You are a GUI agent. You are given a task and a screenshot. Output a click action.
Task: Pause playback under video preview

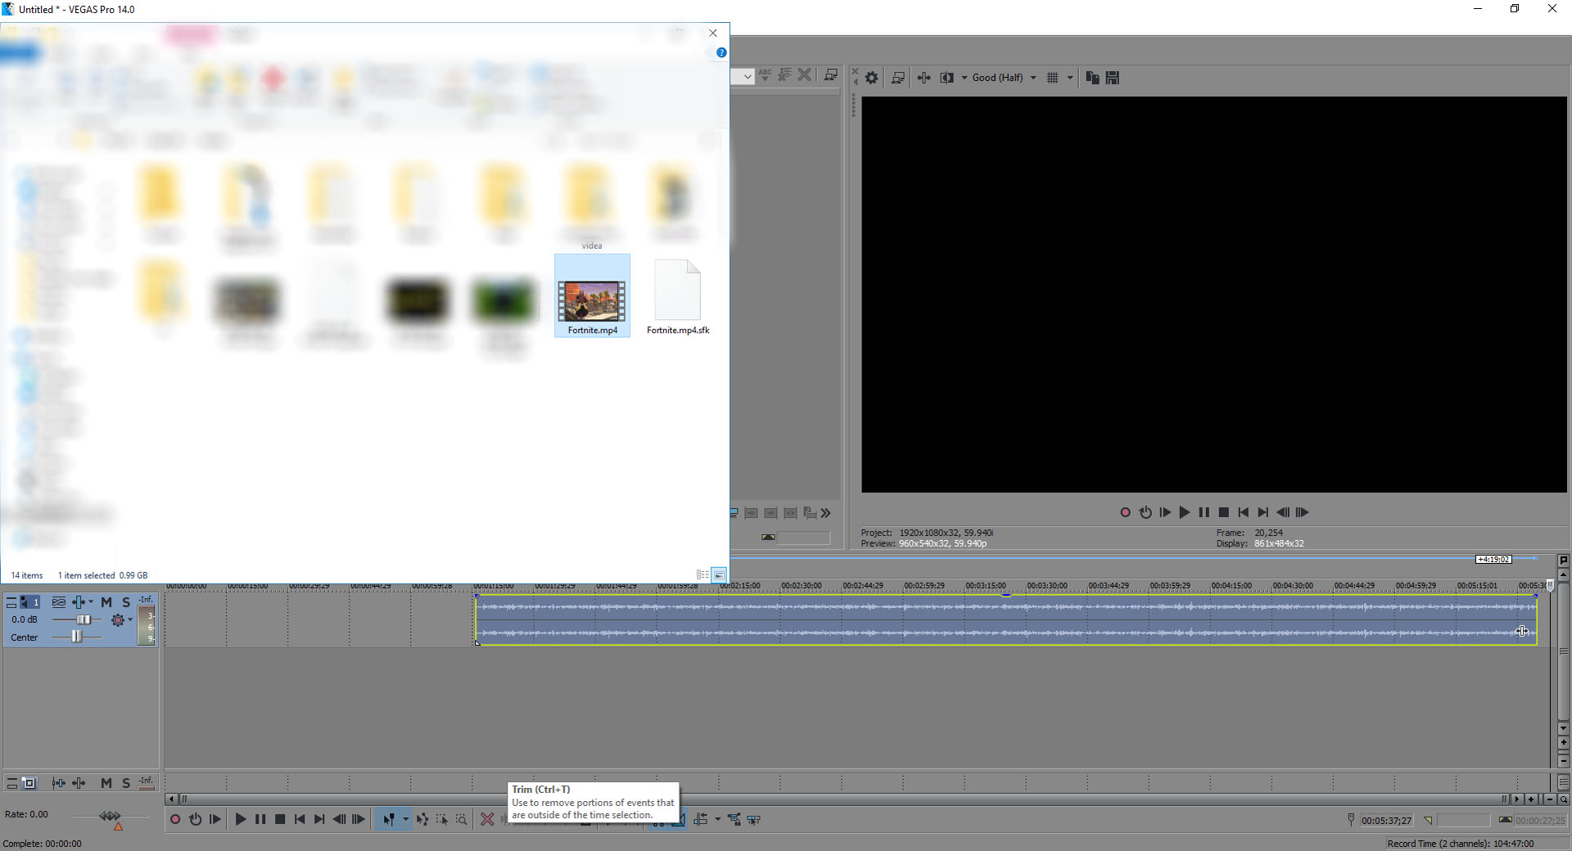(1204, 512)
